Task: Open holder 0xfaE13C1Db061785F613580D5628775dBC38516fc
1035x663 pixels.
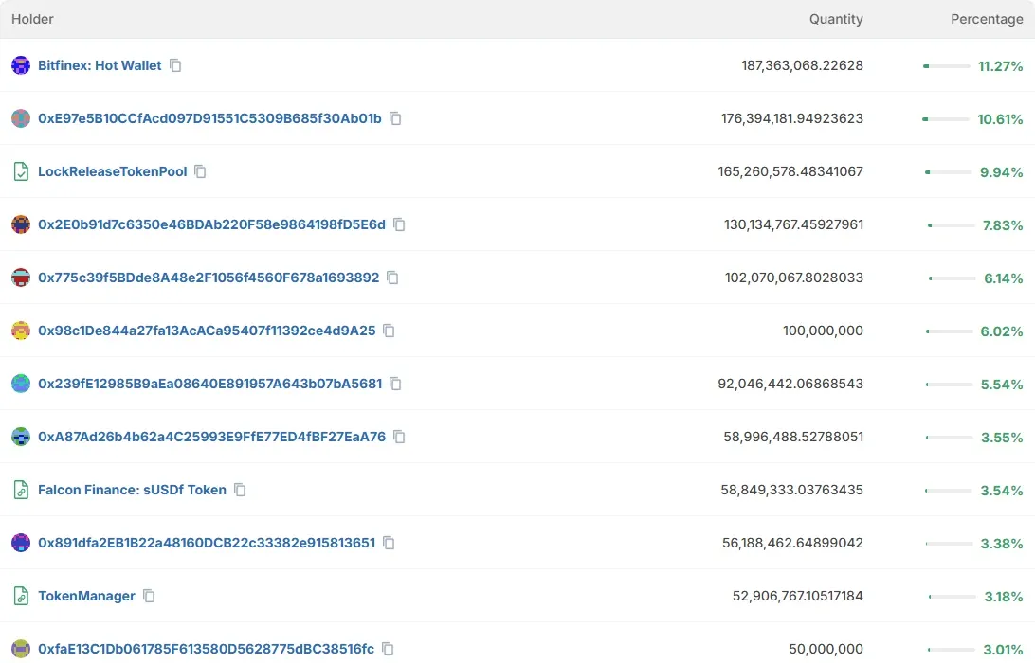Action: point(206,649)
